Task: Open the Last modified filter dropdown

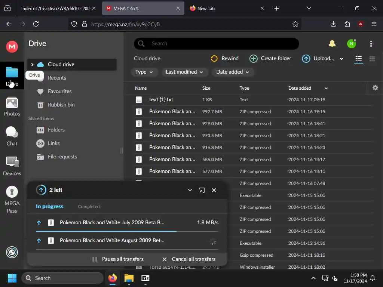Action: [184, 72]
